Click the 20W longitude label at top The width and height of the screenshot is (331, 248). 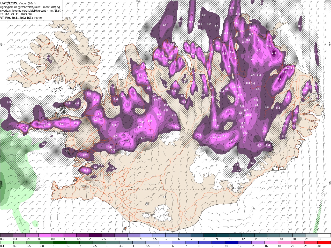[137, 1]
